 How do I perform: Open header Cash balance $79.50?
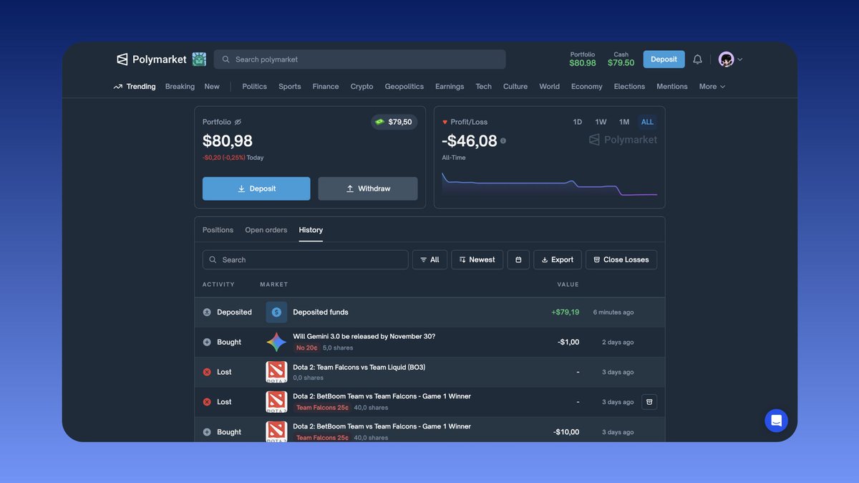pos(621,59)
